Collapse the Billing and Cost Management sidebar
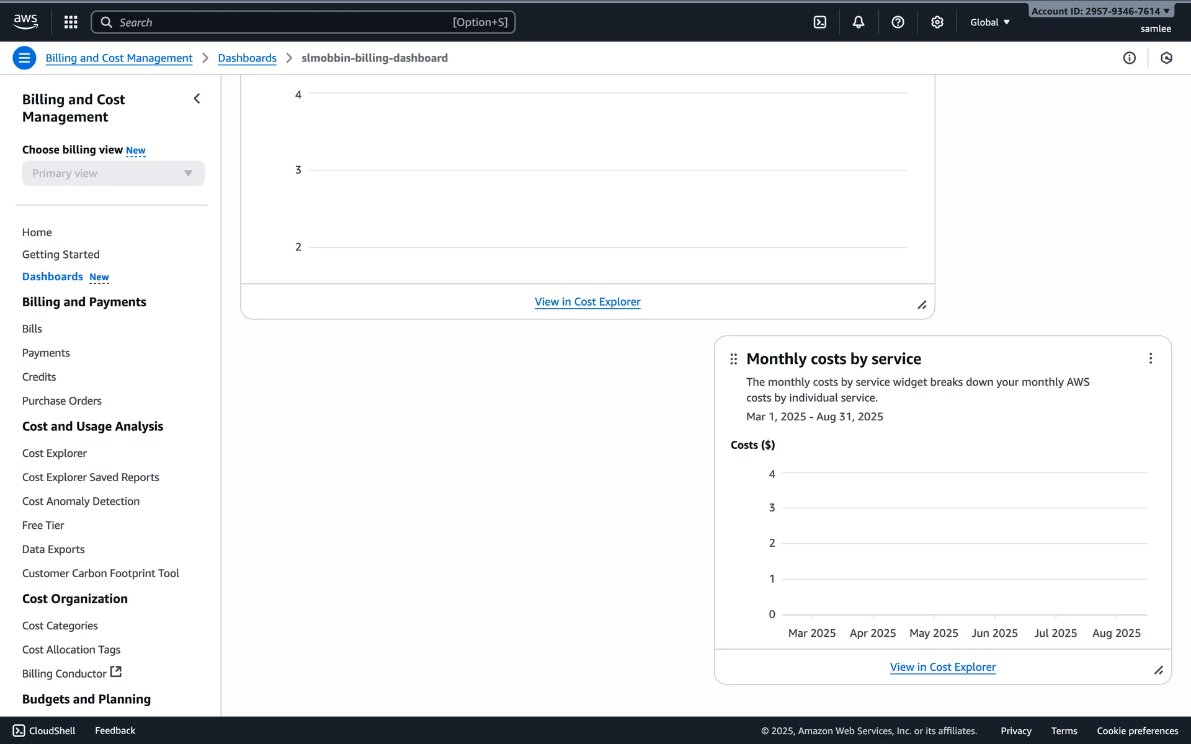 point(197,99)
